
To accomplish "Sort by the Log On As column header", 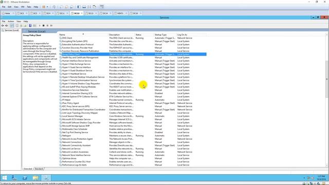I will tap(192, 34).
